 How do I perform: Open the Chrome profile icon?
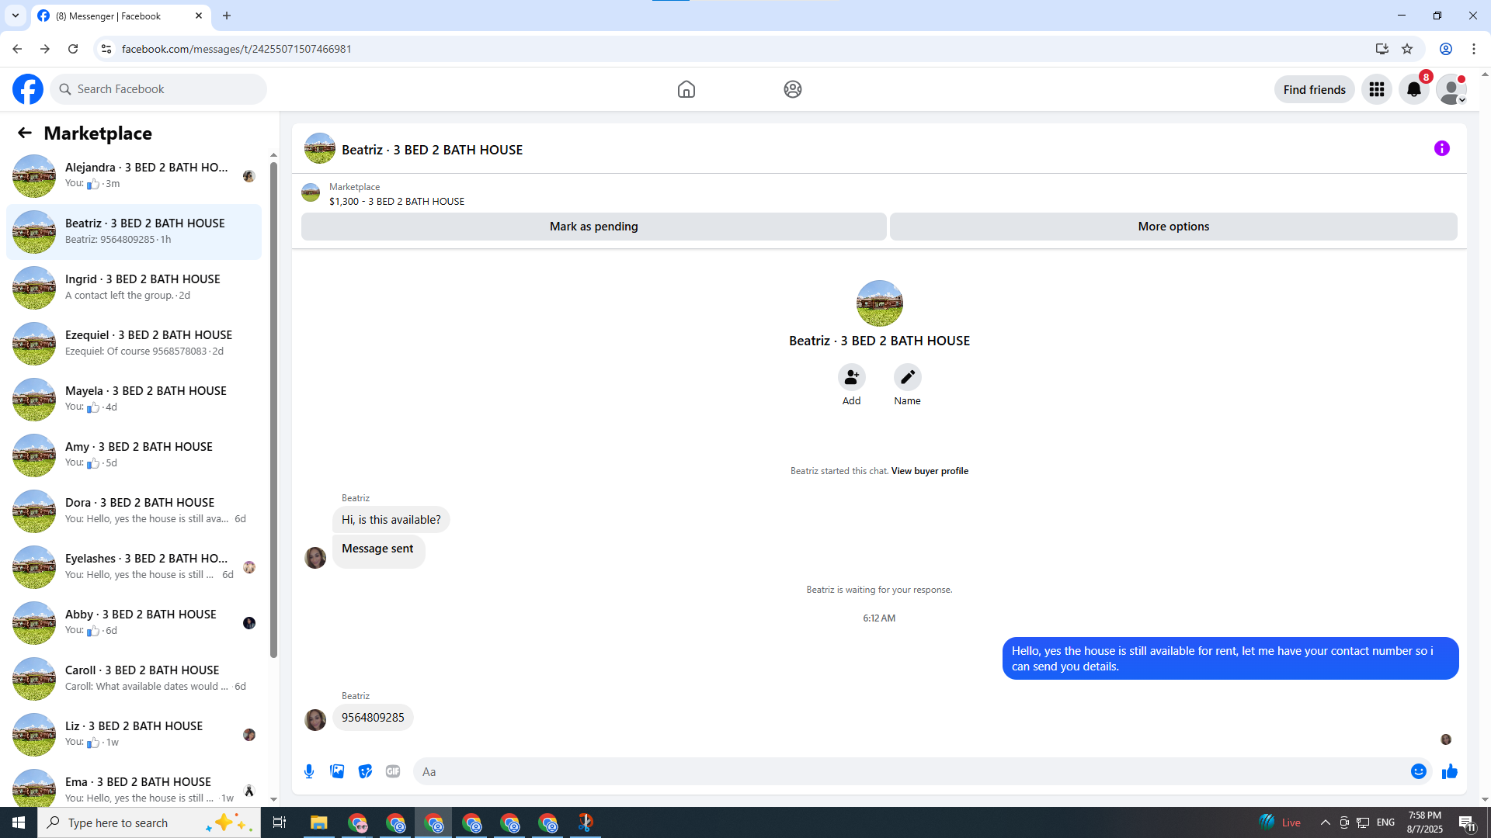pos(1446,49)
